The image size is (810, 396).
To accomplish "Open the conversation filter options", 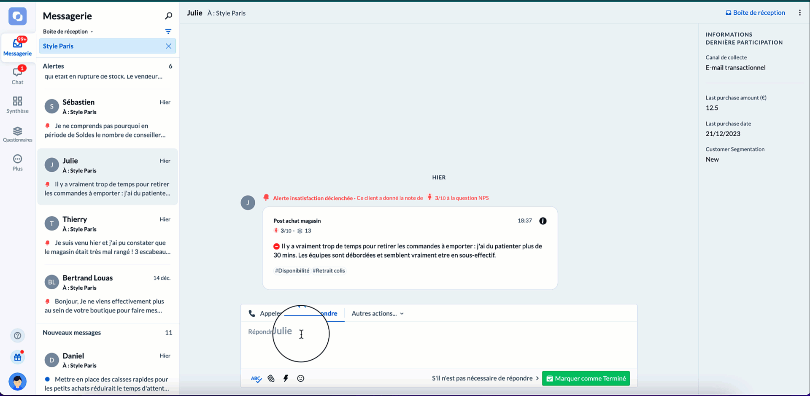I will tap(168, 31).
